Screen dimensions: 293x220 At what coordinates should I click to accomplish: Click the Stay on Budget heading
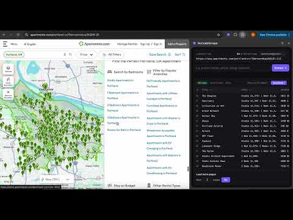coord(125,186)
